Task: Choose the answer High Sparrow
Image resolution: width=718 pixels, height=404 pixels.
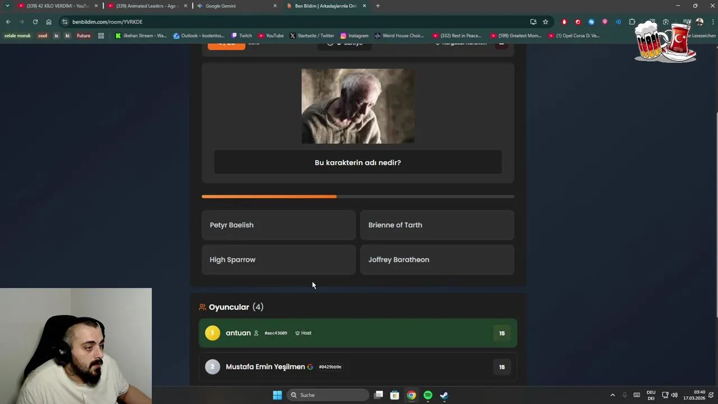Action: coord(279,260)
